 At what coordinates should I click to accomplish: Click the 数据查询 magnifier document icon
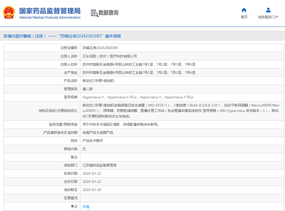point(94,13)
